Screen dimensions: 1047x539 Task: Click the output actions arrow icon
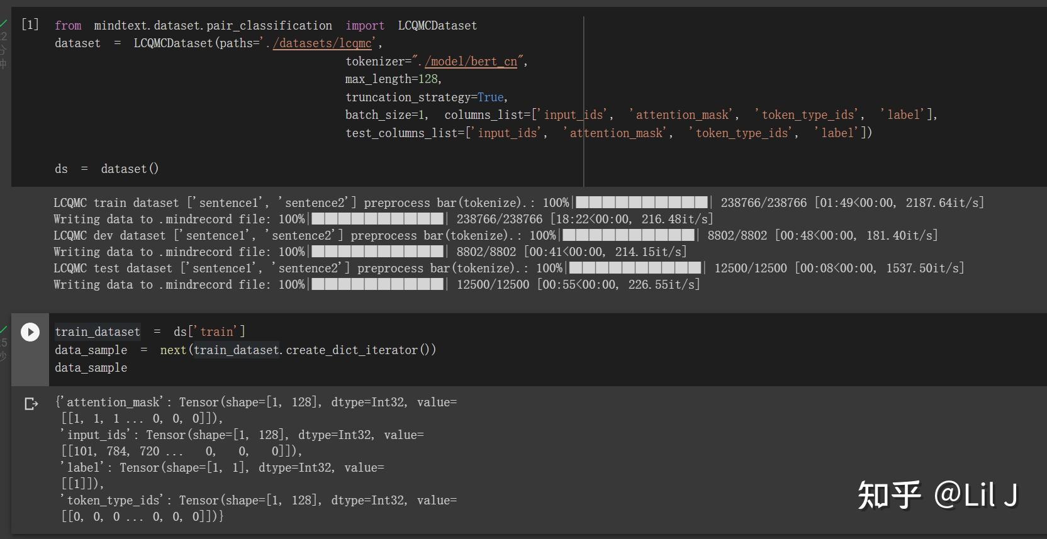coord(31,404)
